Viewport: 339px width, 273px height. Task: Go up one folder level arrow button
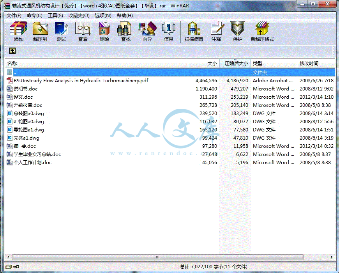[x=12, y=51]
